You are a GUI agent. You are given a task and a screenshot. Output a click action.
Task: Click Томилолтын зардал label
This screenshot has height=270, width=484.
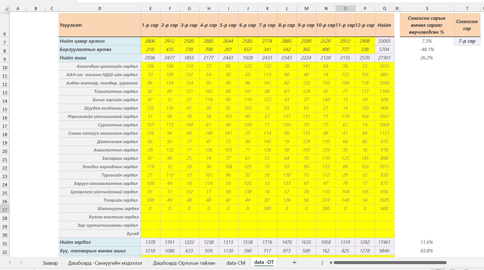pyautogui.click(x=116, y=91)
